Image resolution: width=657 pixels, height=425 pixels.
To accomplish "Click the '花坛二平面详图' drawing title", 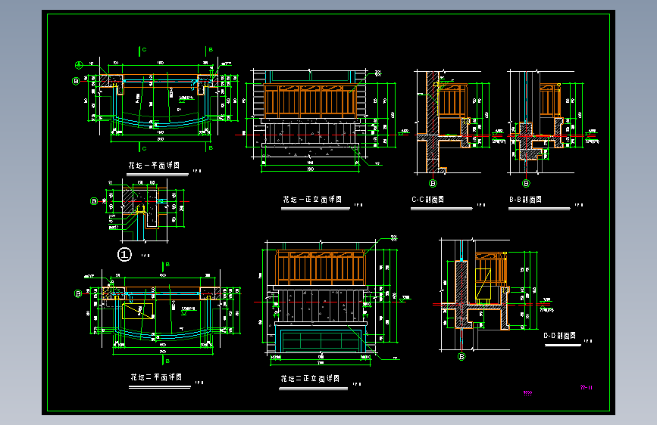I will tap(156, 377).
